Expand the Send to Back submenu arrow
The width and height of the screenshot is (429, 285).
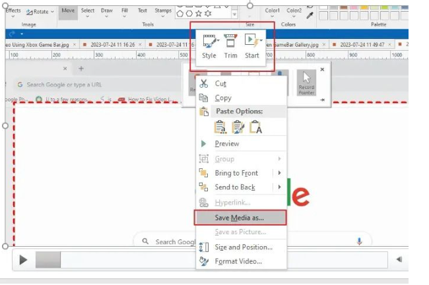[x=280, y=187]
